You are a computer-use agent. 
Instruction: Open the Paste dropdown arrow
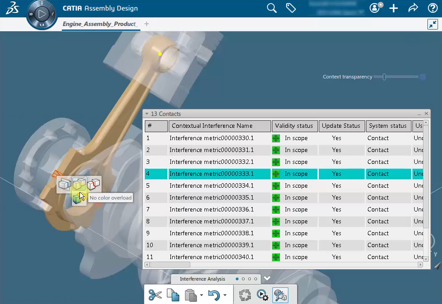201,295
